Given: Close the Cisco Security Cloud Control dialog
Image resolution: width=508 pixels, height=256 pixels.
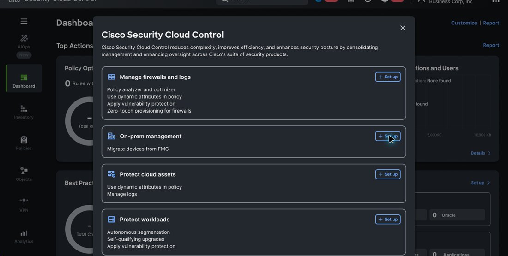Looking at the screenshot, I should (403, 28).
